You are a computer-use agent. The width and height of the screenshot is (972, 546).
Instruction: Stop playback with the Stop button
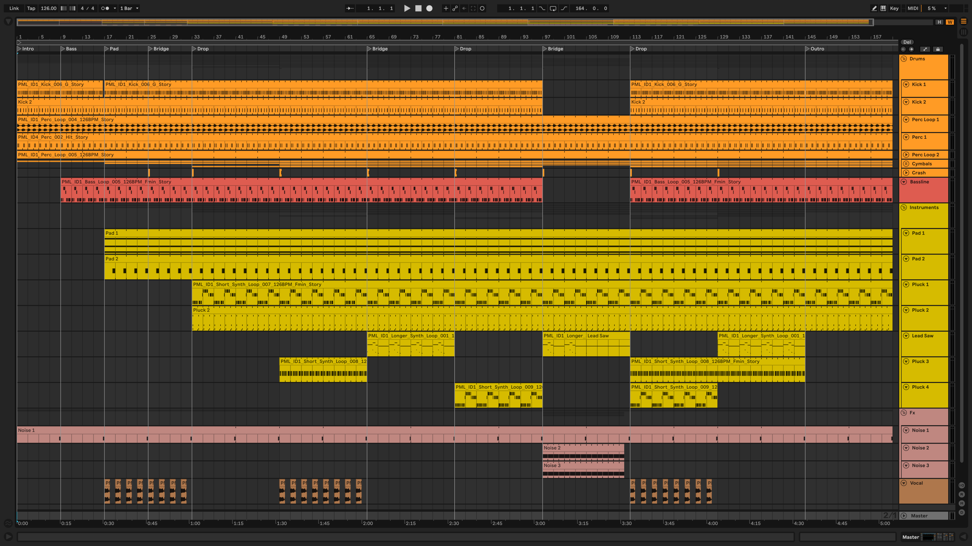418,8
